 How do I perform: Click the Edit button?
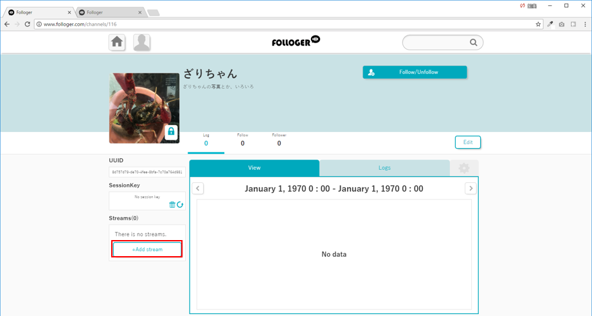coord(468,142)
